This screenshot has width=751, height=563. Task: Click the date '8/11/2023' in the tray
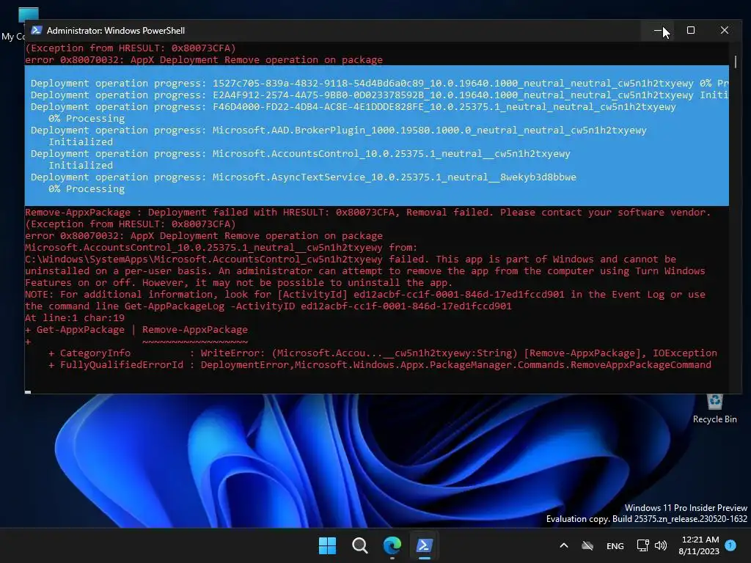click(x=699, y=551)
